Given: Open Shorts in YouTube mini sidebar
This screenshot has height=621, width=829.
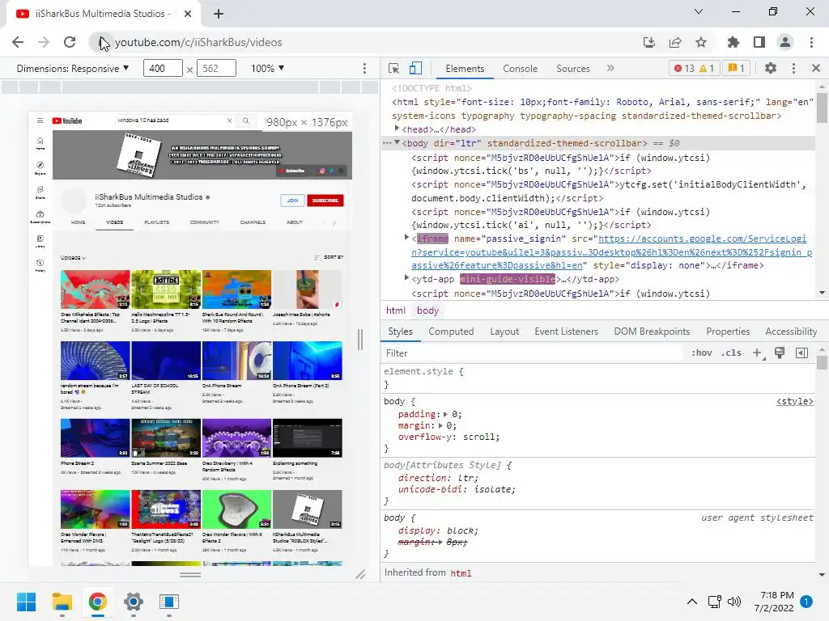Looking at the screenshot, I should 40,192.
